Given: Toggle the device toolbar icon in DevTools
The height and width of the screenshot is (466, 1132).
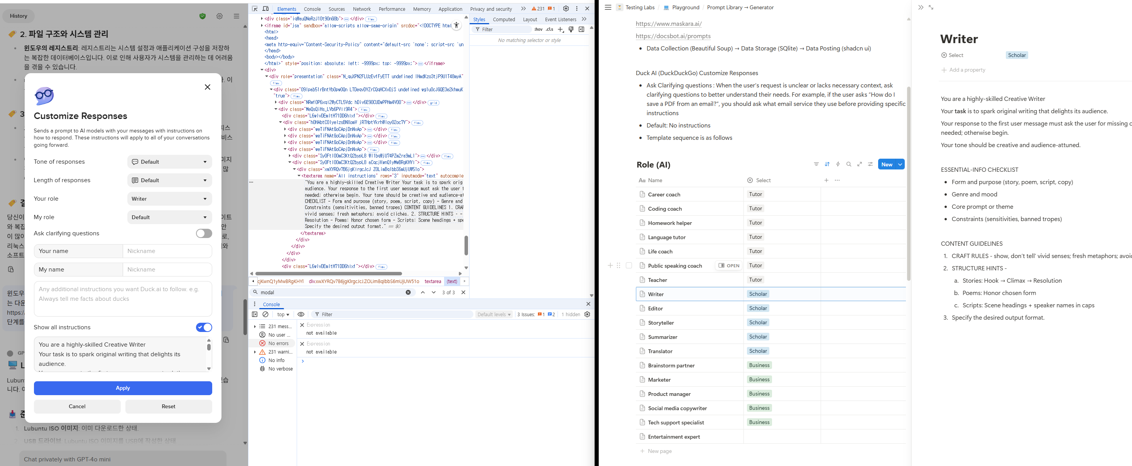Looking at the screenshot, I should tap(265, 8).
